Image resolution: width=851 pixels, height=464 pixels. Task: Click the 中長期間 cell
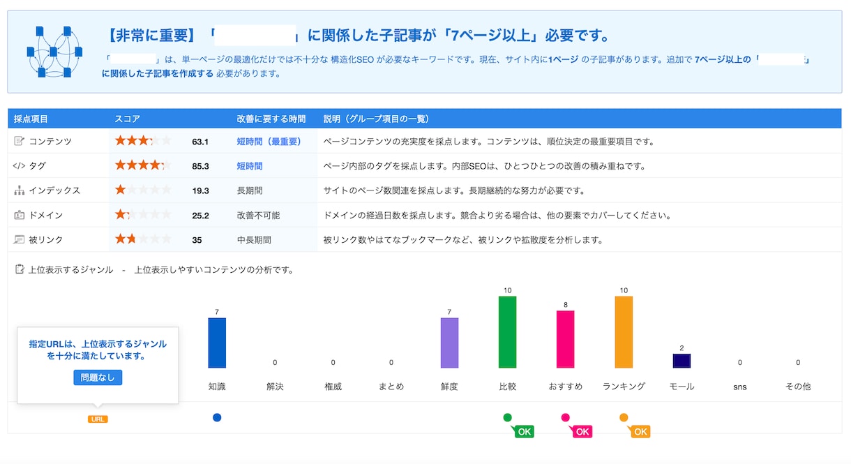[254, 240]
